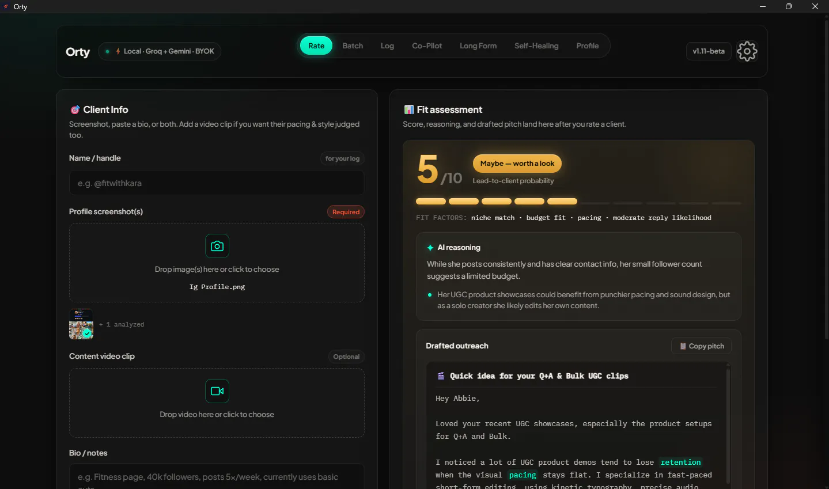Focus the Bio / notes text area

217,476
